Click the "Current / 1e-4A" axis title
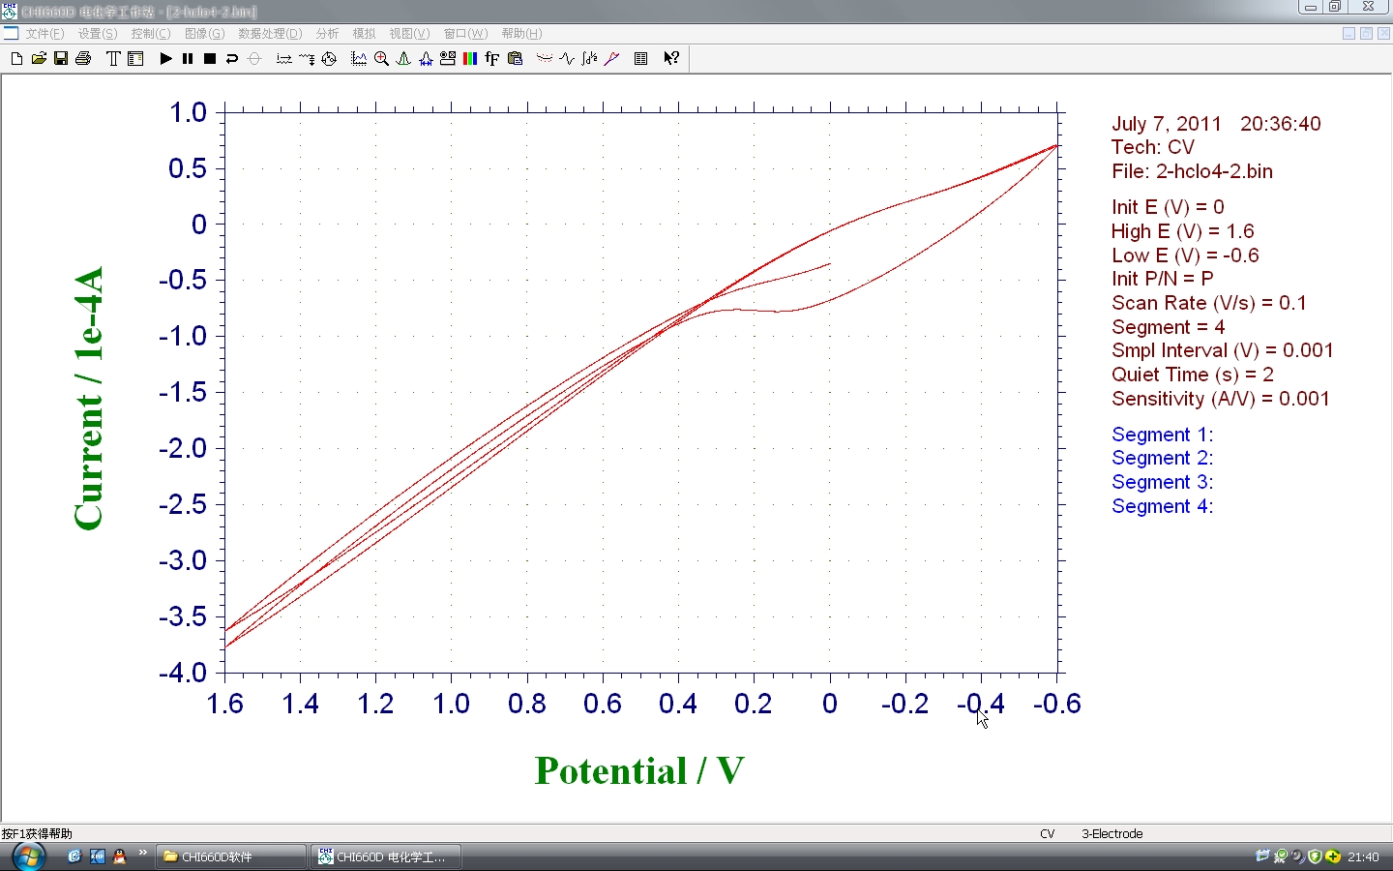 88,399
